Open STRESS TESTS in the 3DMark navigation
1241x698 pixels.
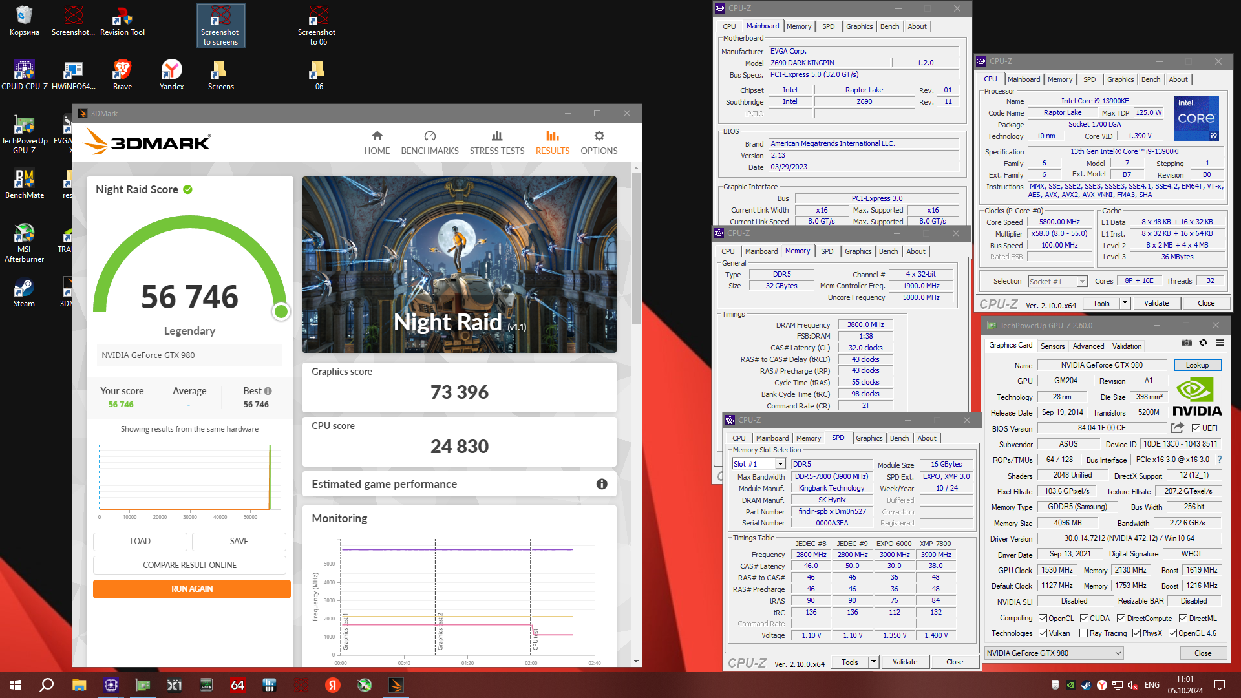497,143
